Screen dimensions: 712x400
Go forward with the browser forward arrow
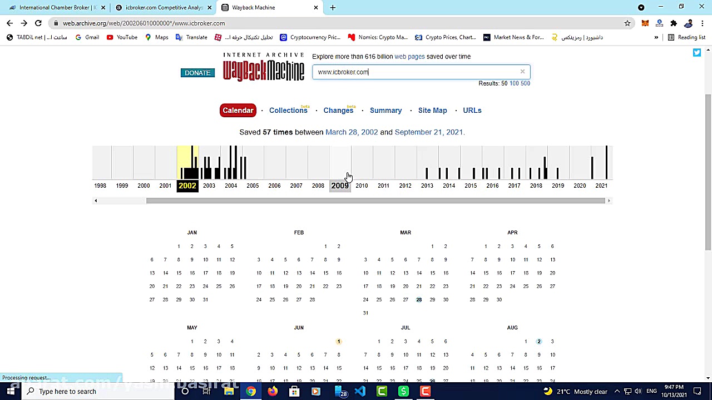pyautogui.click(x=24, y=23)
